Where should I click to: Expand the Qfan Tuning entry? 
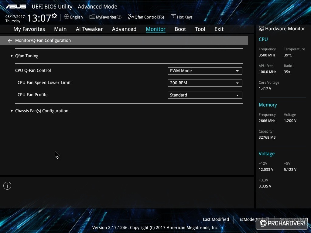point(27,56)
